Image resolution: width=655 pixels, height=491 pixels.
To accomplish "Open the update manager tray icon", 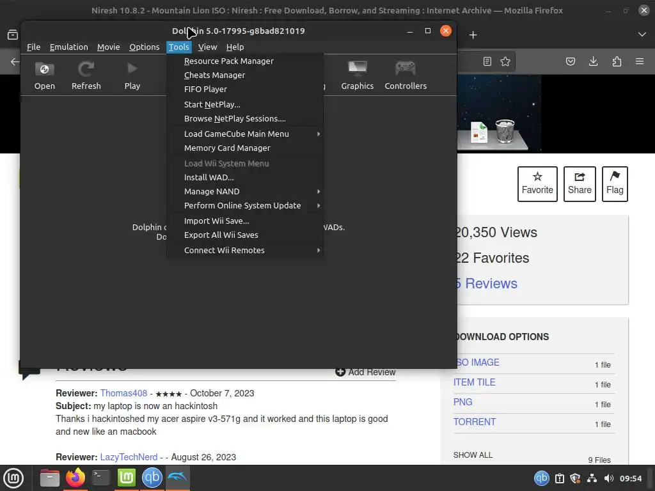I will coord(560,478).
